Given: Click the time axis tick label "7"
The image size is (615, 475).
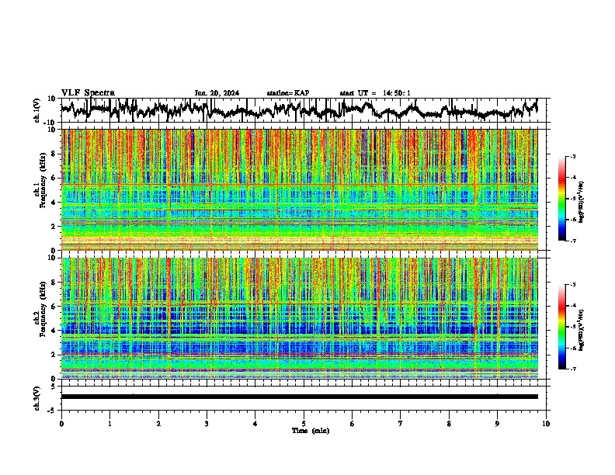Looking at the screenshot, I should [401, 424].
